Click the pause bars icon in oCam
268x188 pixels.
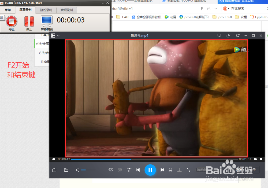coord(29,21)
